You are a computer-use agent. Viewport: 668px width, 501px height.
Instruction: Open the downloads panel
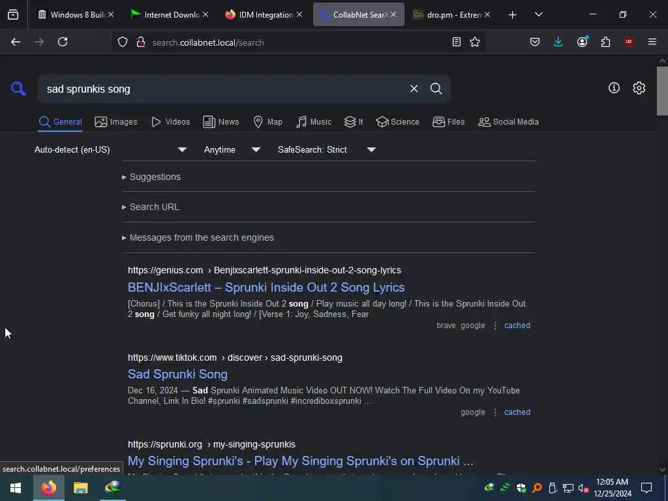point(558,42)
